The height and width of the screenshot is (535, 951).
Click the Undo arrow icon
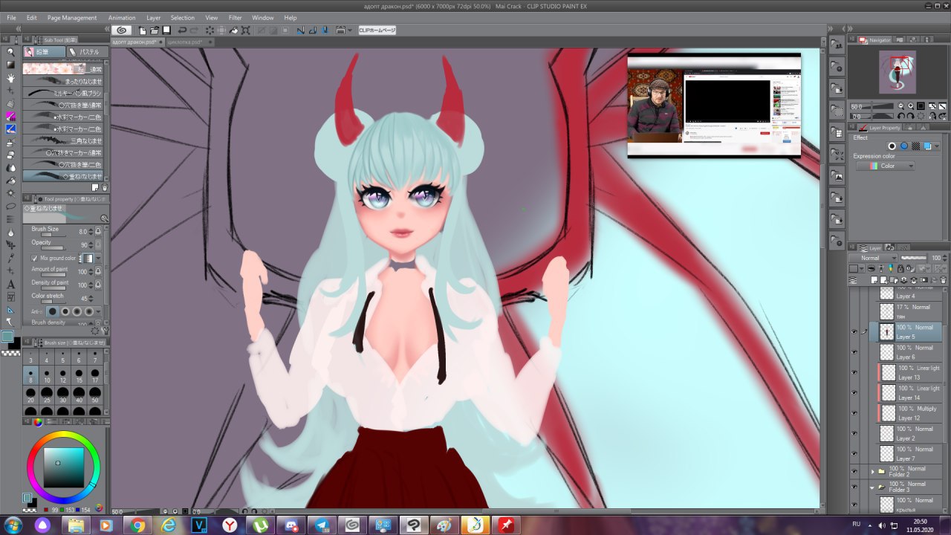click(x=182, y=30)
